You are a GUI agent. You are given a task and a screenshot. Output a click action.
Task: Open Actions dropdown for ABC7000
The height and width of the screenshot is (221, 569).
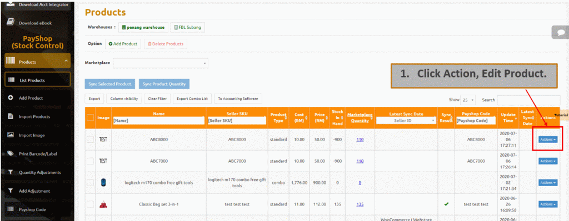point(548,161)
